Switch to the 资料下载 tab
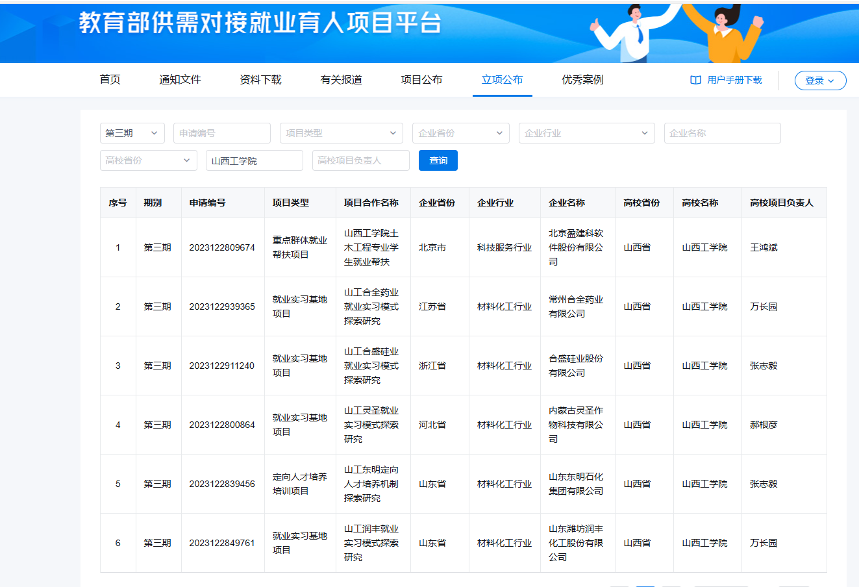This screenshot has width=859, height=587. point(260,80)
